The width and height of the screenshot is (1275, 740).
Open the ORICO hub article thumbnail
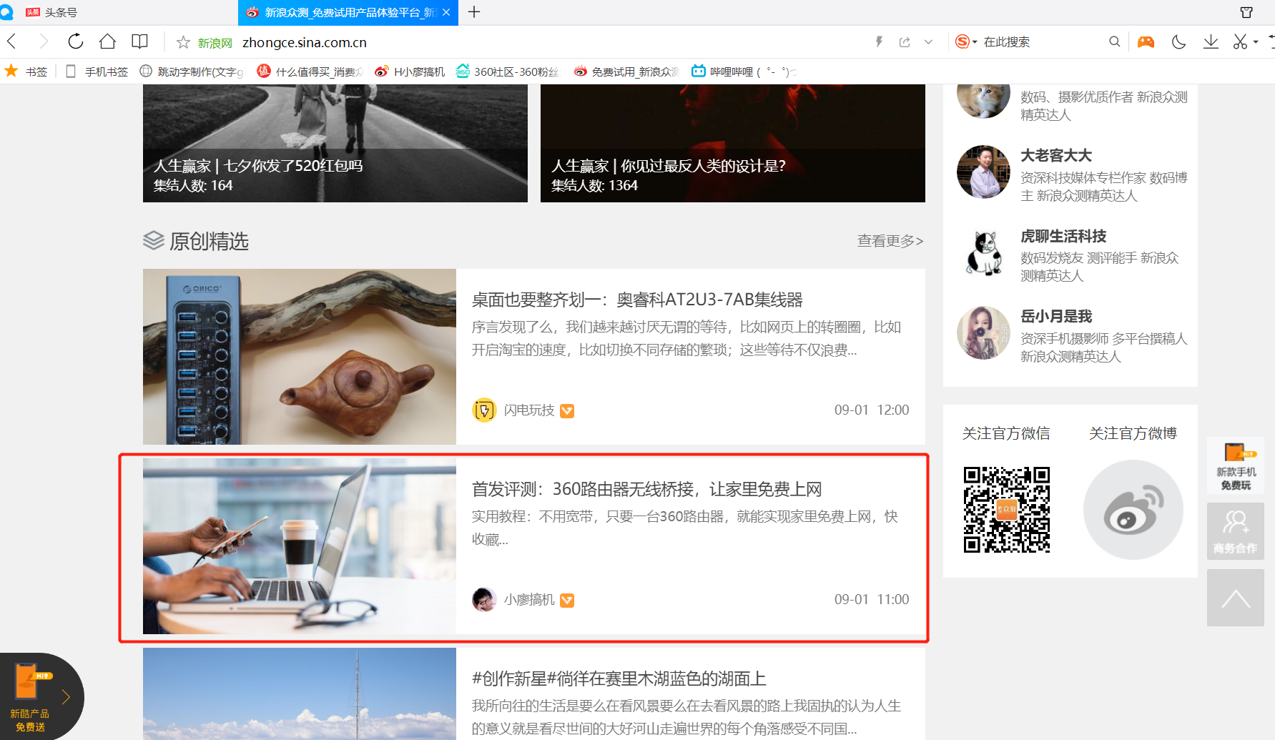300,357
